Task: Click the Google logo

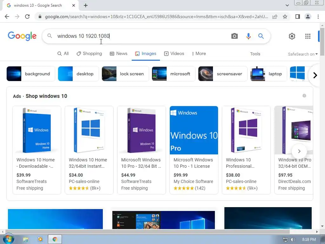Action: point(22,36)
